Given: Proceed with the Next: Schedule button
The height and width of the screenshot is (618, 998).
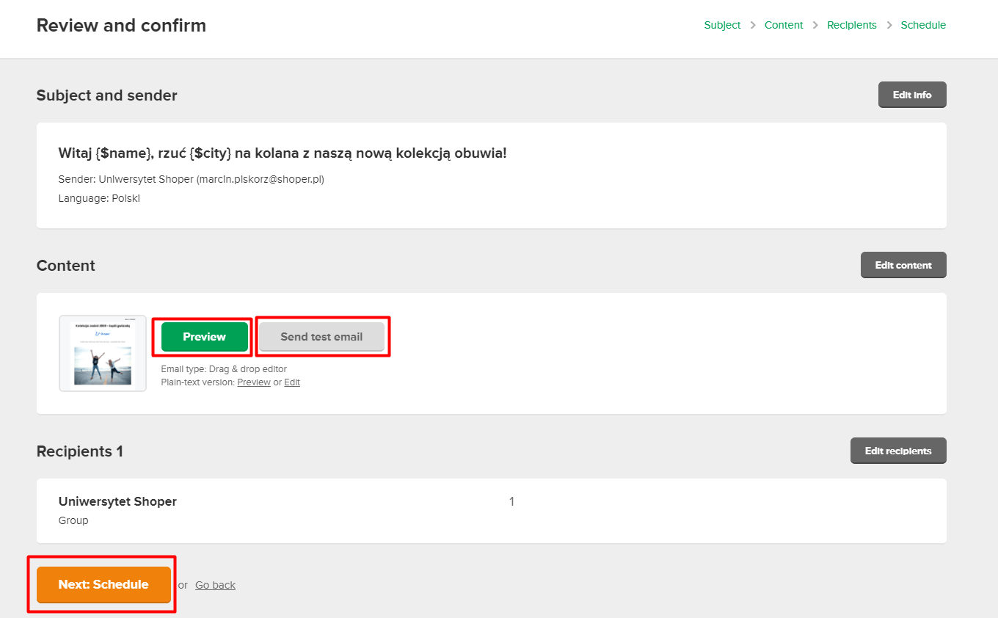Looking at the screenshot, I should point(103,584).
